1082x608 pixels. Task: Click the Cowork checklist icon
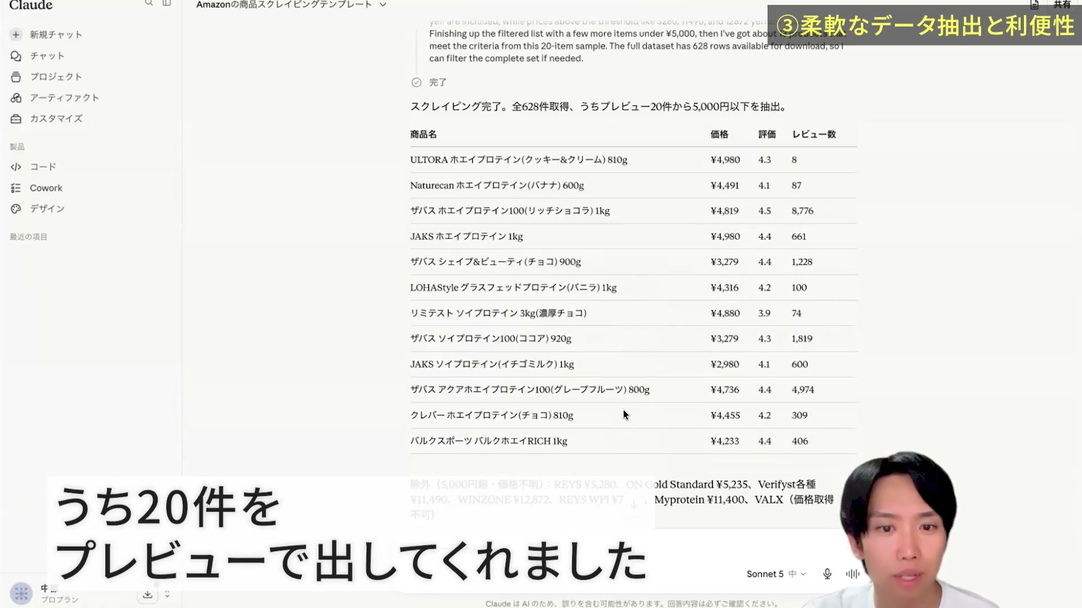coord(16,188)
